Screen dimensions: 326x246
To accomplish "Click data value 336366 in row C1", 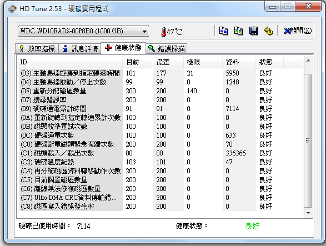I will [236, 153].
